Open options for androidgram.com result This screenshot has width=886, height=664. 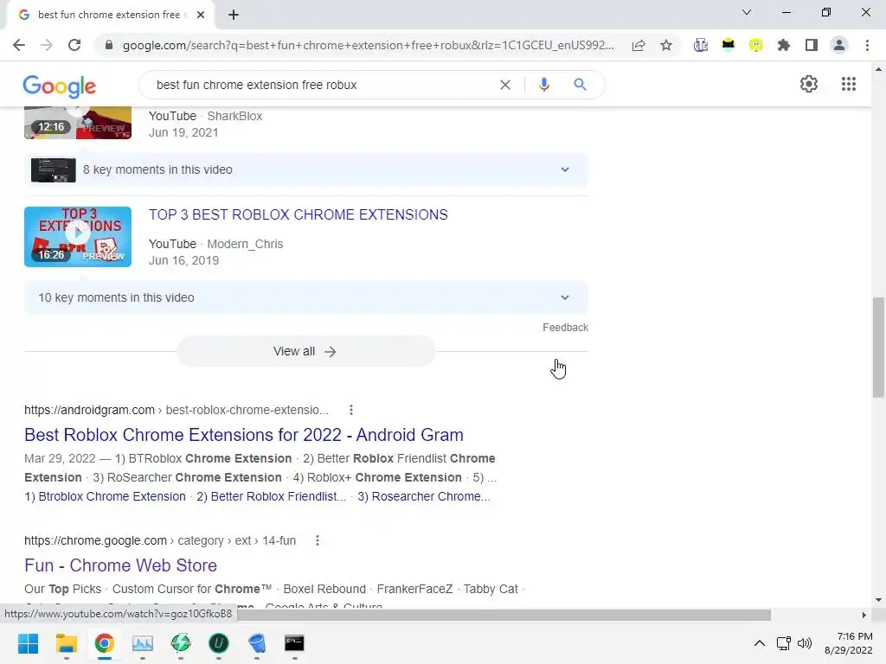(351, 410)
